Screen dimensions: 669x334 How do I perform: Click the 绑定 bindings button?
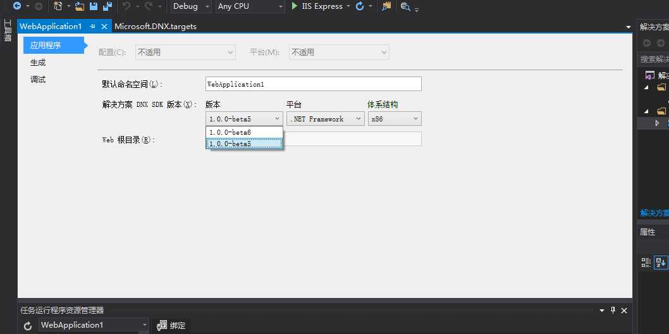pos(171,326)
